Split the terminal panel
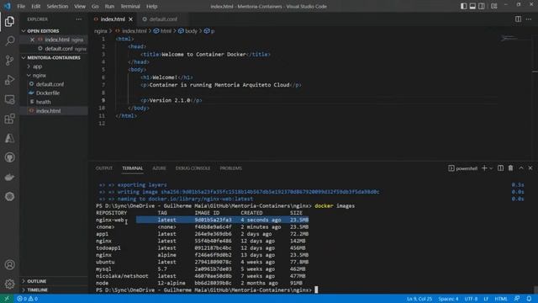The image size is (538, 303). click(501, 168)
